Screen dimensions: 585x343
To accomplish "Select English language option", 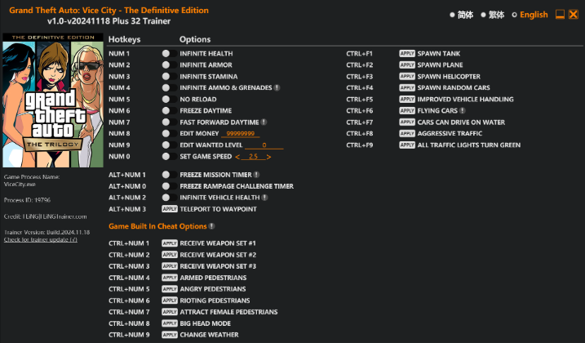I will (x=530, y=15).
